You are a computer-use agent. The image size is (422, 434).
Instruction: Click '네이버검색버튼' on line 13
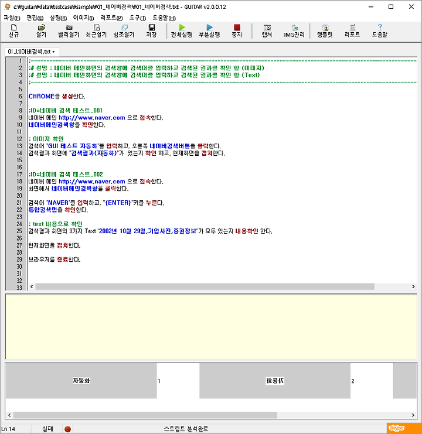170,146
